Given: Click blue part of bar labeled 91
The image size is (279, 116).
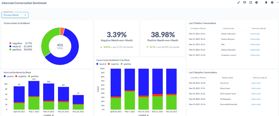Looking at the screenshot, I should pos(19,94).
